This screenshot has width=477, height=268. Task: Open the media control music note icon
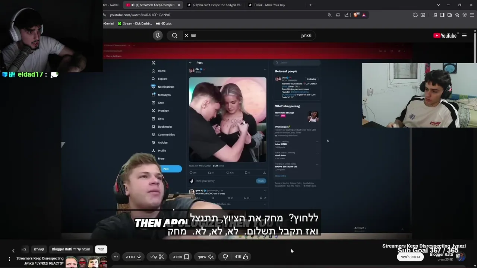click(435, 15)
